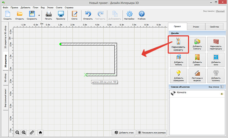228x138 pixels.
Task: Choose Добавить дверь tool
Action: (197, 60)
